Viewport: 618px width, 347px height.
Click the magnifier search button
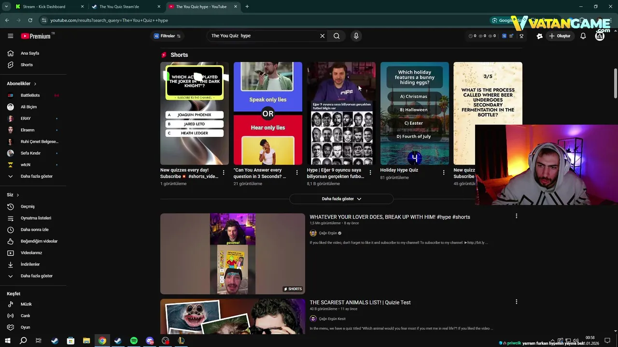click(x=337, y=36)
